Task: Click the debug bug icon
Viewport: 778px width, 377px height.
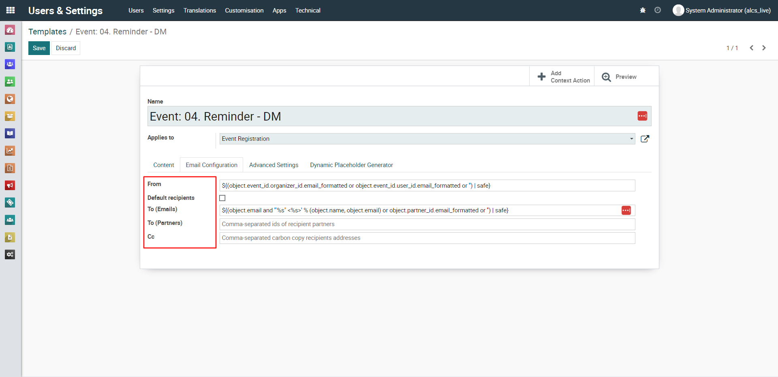Action: pos(643,10)
